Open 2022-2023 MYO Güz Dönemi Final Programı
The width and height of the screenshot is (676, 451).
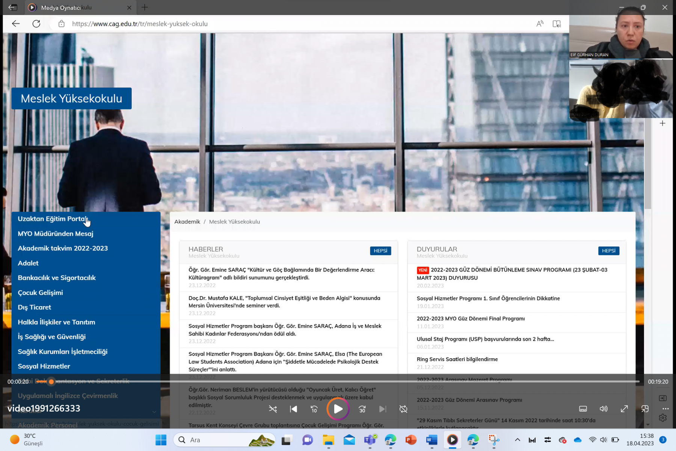pyautogui.click(x=471, y=319)
